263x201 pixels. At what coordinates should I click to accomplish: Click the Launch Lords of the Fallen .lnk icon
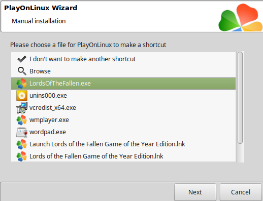(22, 144)
